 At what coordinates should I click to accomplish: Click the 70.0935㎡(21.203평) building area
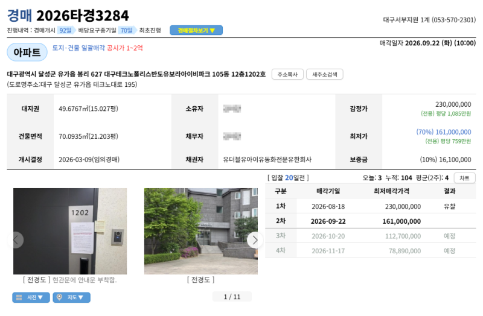point(88,136)
